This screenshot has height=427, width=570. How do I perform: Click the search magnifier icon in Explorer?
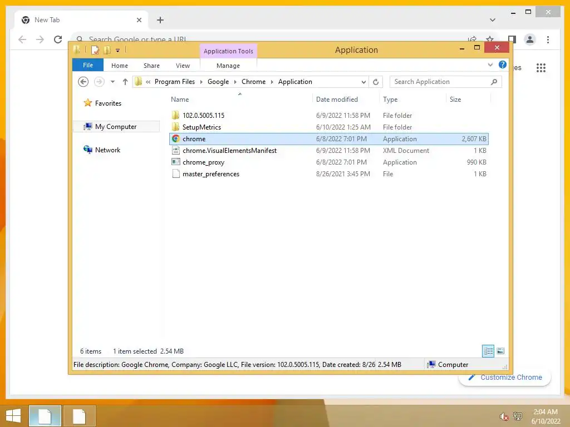[494, 82]
